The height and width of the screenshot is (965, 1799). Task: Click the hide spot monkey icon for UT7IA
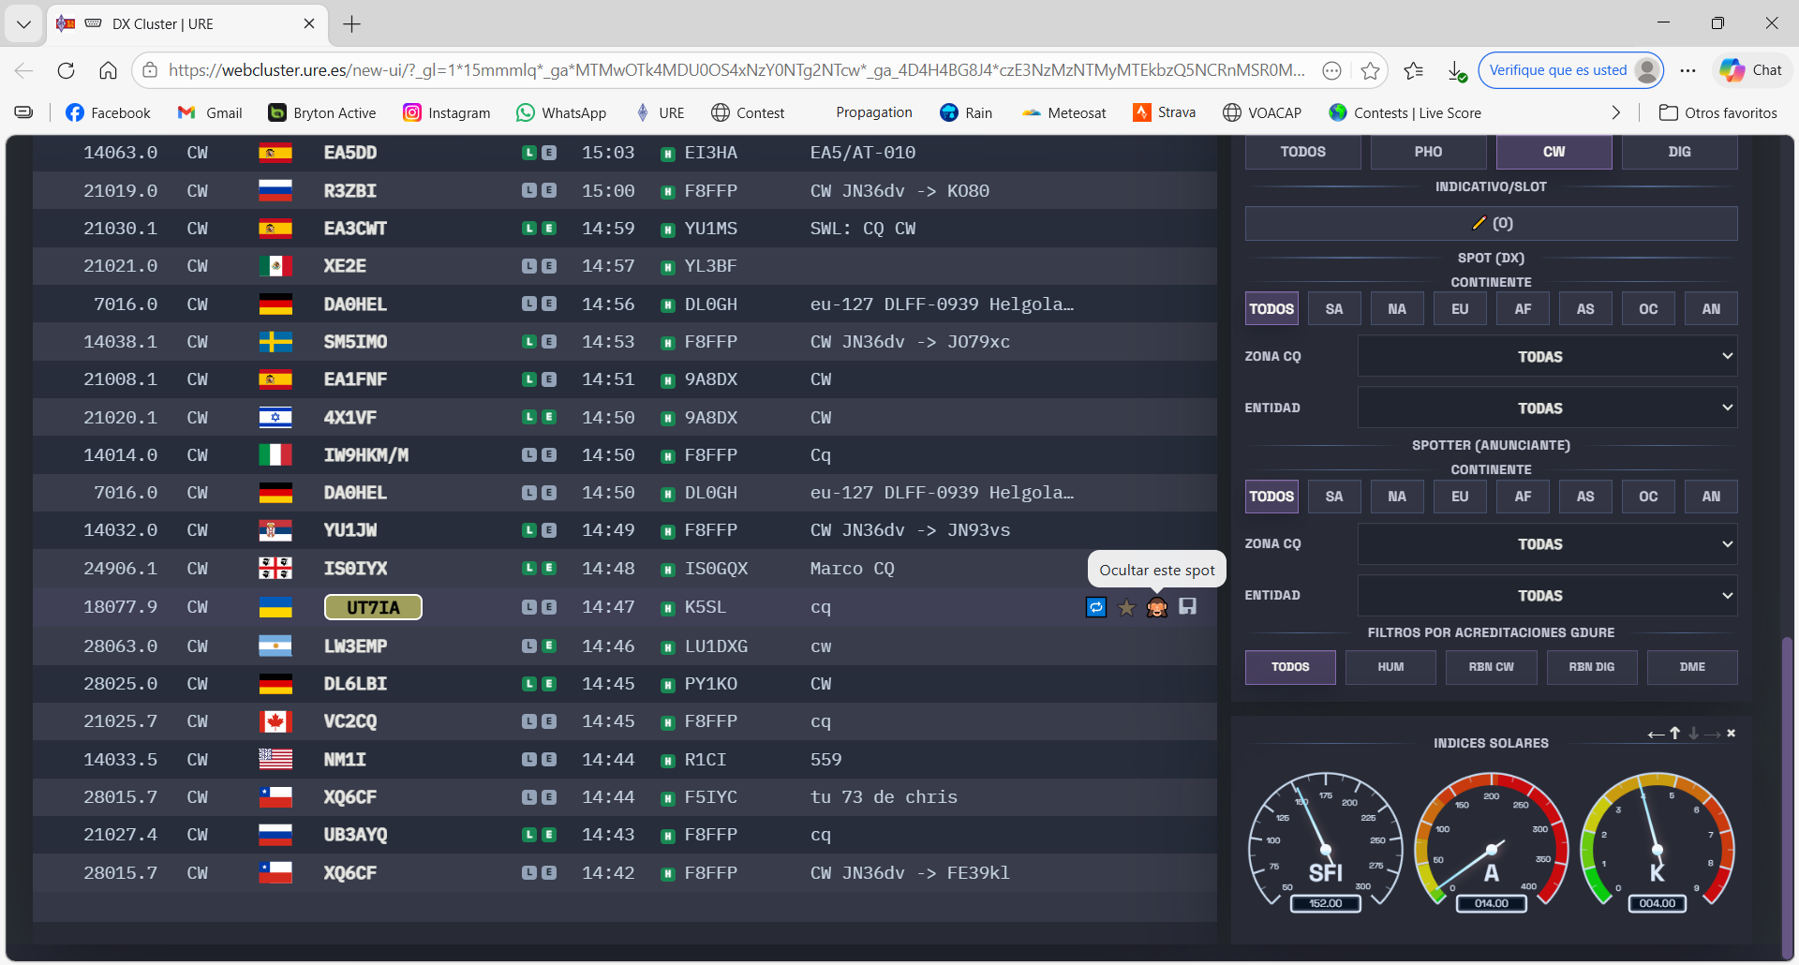pos(1157,607)
